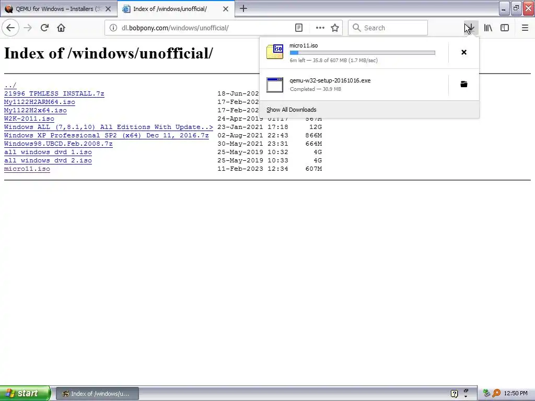Open a new browser tab
The height and width of the screenshot is (401, 535).
point(243,8)
